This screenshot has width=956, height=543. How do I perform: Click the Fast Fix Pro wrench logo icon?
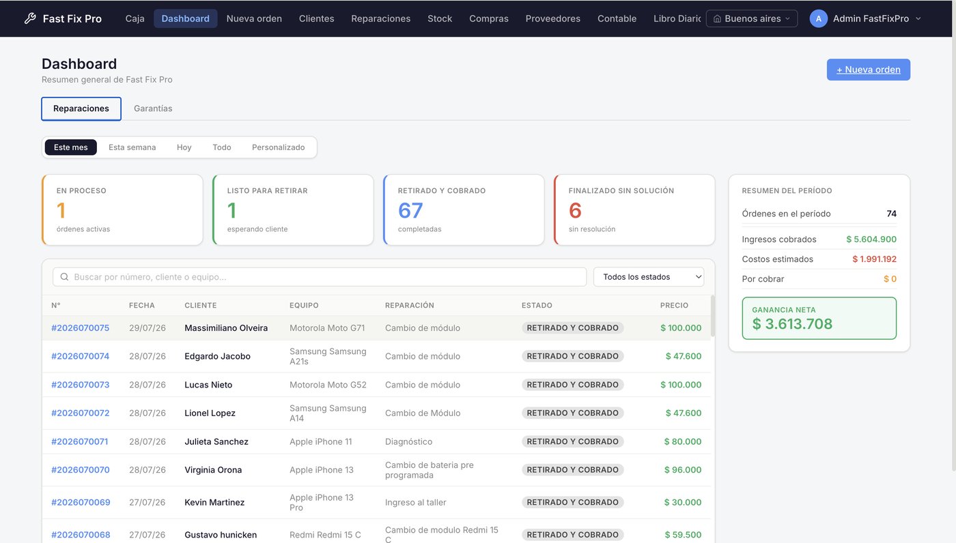pyautogui.click(x=30, y=18)
